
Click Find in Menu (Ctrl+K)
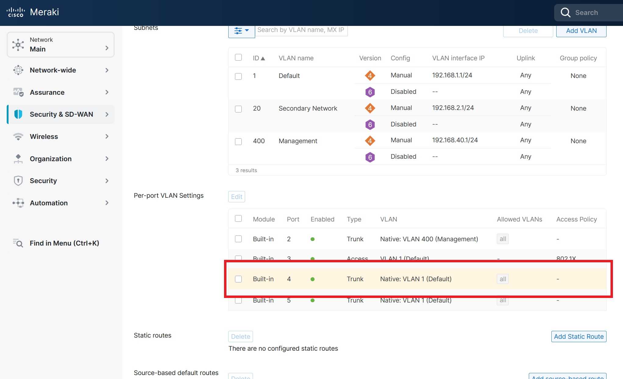61,243
